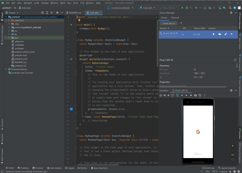Open the device selector dropdown
Screen dimensions: 242x173
tap(120, 8)
